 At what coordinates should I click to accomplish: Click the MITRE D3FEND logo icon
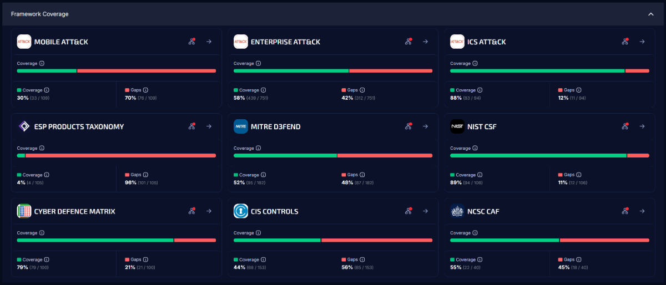(240, 126)
